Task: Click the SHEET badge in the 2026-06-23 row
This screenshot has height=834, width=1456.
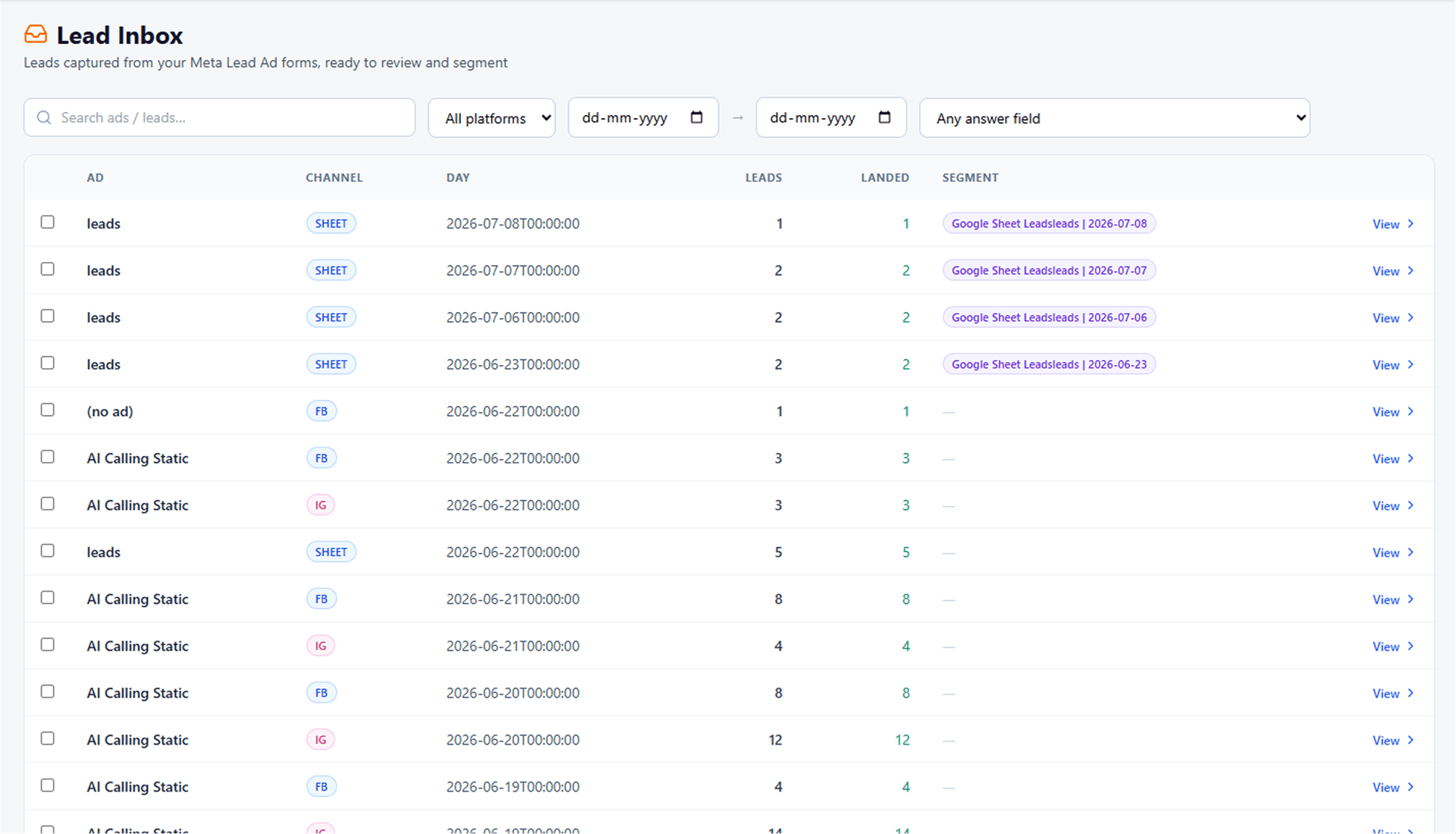Action: click(x=331, y=364)
